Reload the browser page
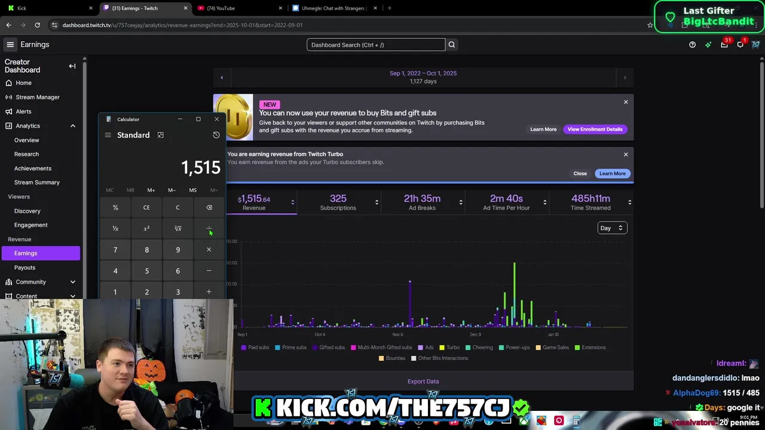The width and height of the screenshot is (765, 430). (x=37, y=25)
